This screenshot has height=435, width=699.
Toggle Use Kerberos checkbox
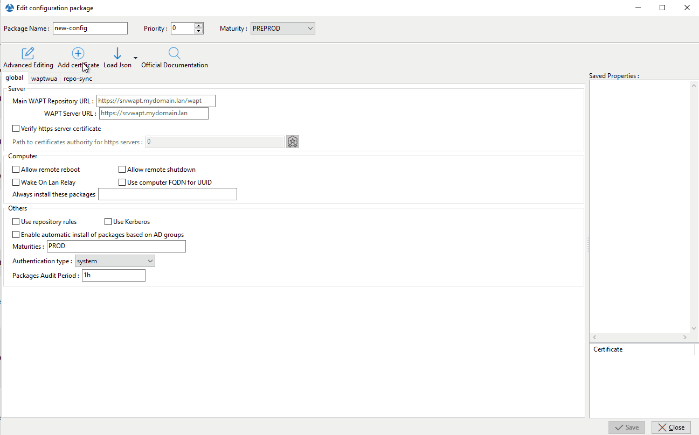point(108,222)
